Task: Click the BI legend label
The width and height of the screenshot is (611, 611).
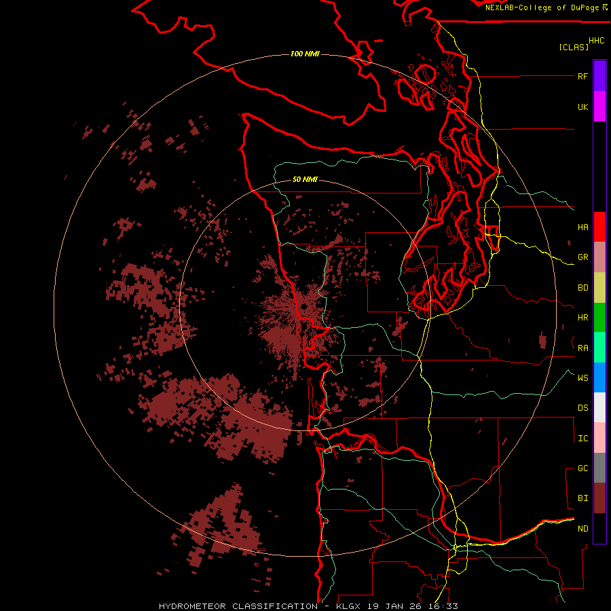Action: [582, 498]
